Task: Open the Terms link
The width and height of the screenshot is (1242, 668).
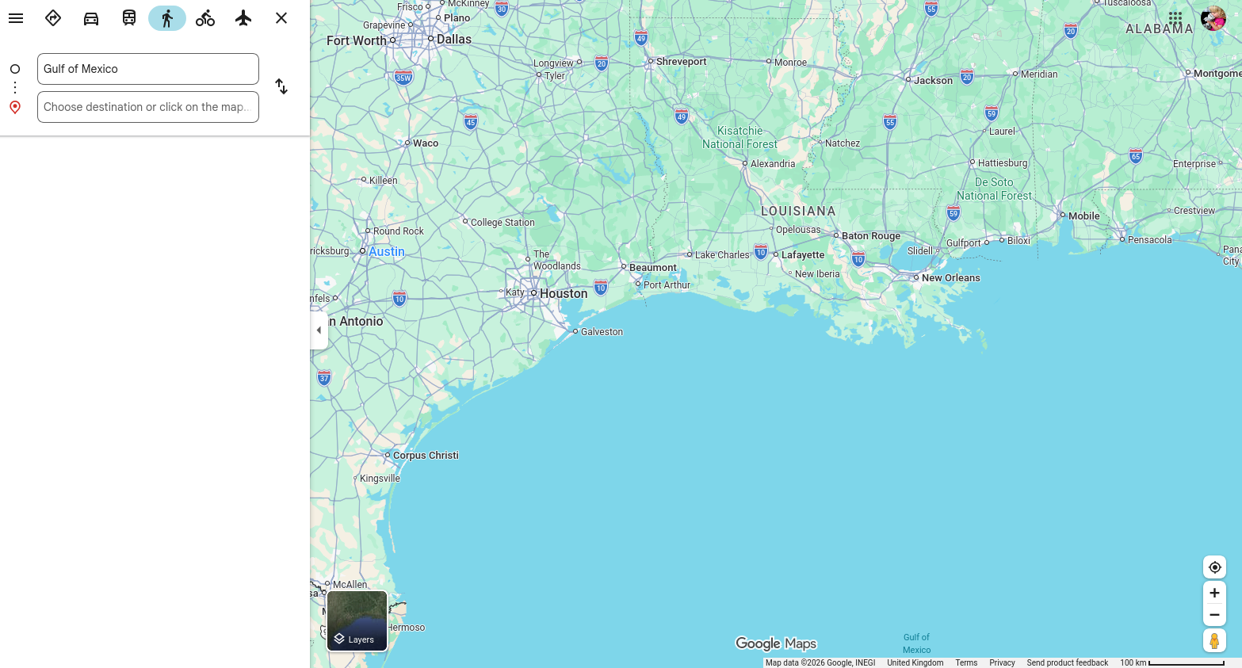Action: (x=966, y=663)
